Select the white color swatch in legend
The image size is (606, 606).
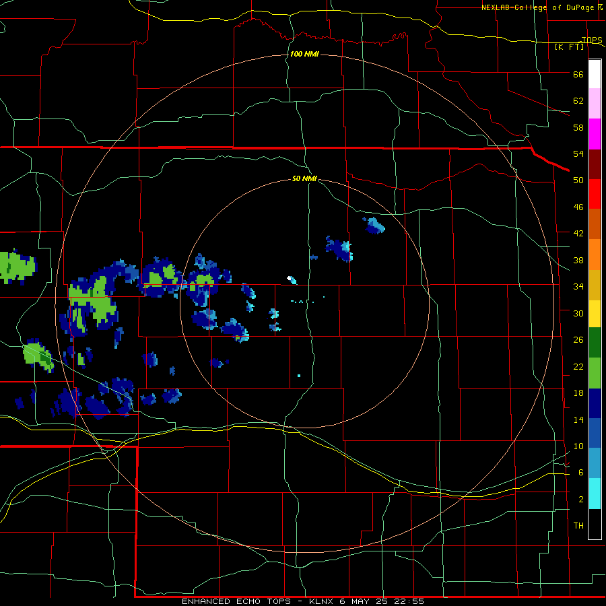click(595, 74)
